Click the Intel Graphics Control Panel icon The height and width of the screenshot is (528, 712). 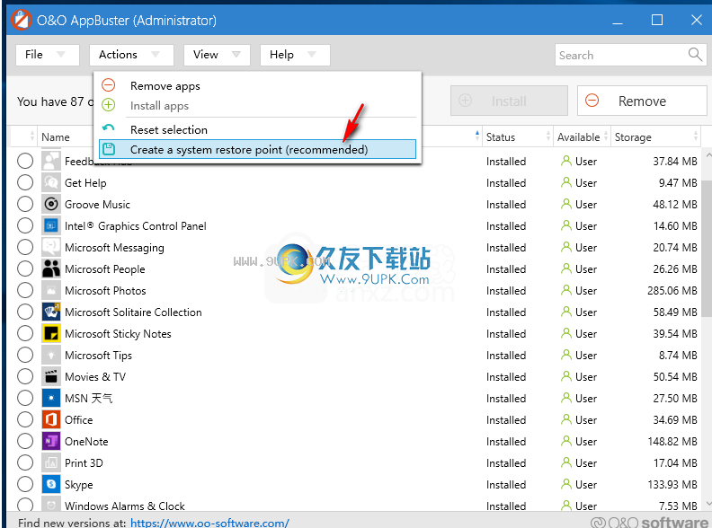coord(51,225)
